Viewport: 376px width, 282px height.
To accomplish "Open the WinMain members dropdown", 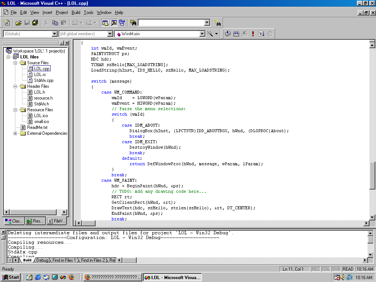I will (x=202, y=34).
